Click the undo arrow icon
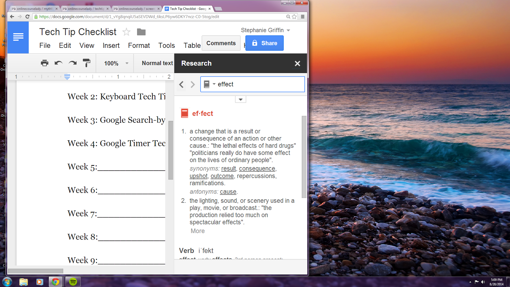This screenshot has height=287, width=510. pyautogui.click(x=58, y=63)
